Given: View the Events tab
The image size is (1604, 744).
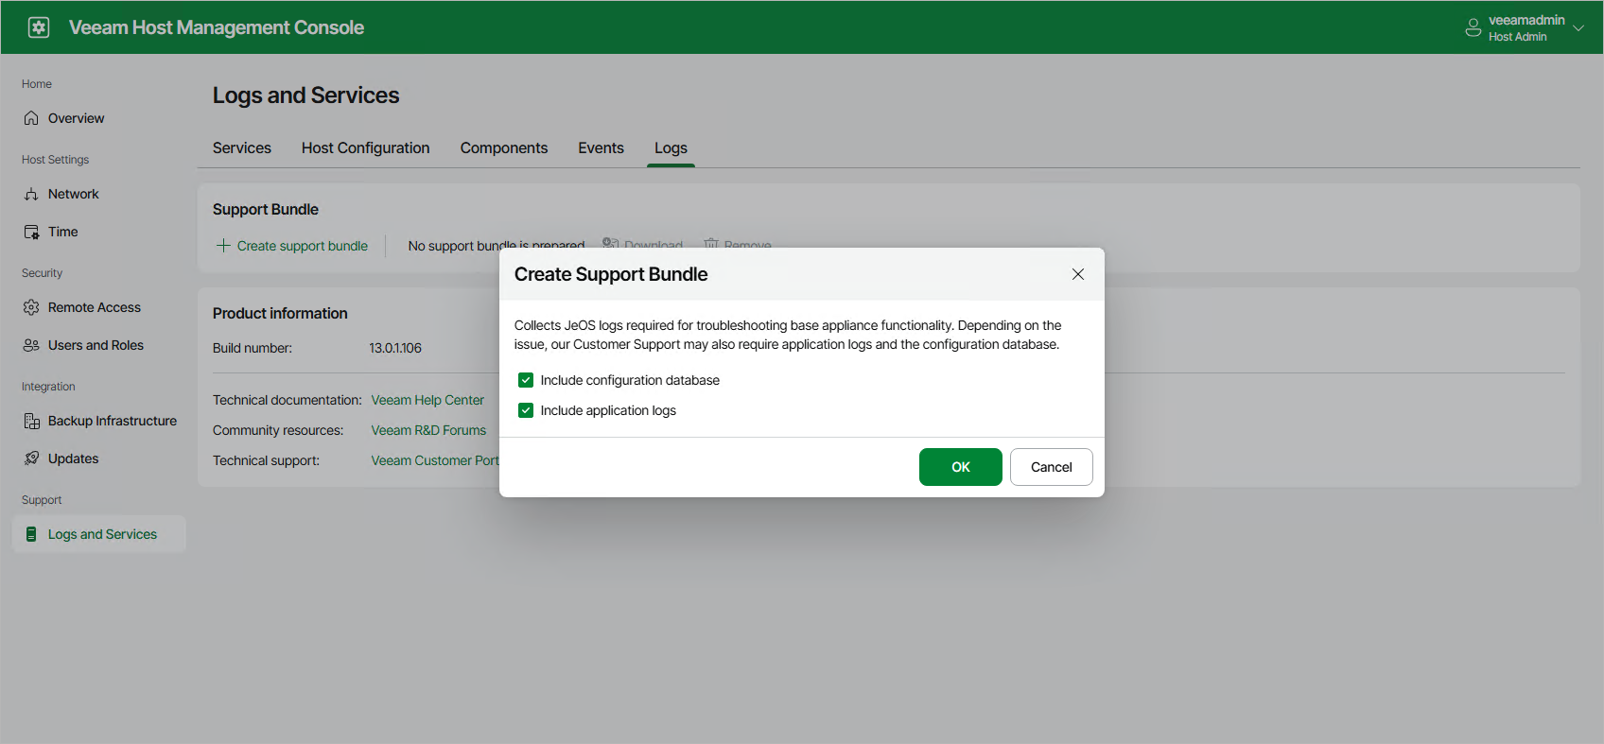Looking at the screenshot, I should click(x=601, y=148).
